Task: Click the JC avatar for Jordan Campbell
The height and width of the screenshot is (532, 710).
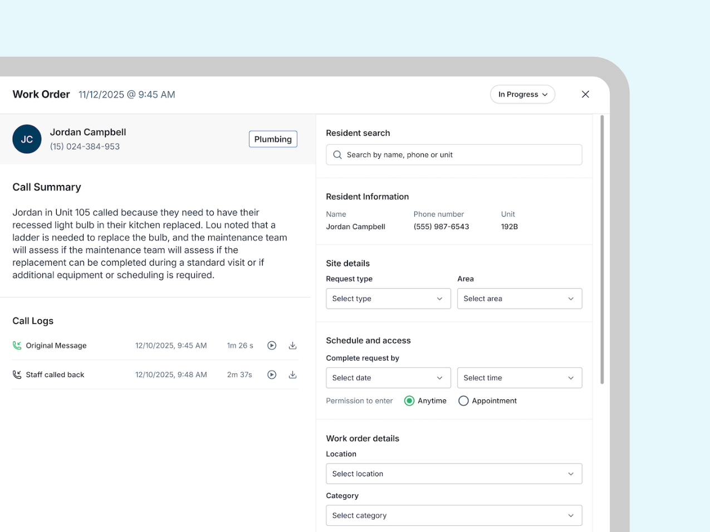Action: click(x=27, y=139)
